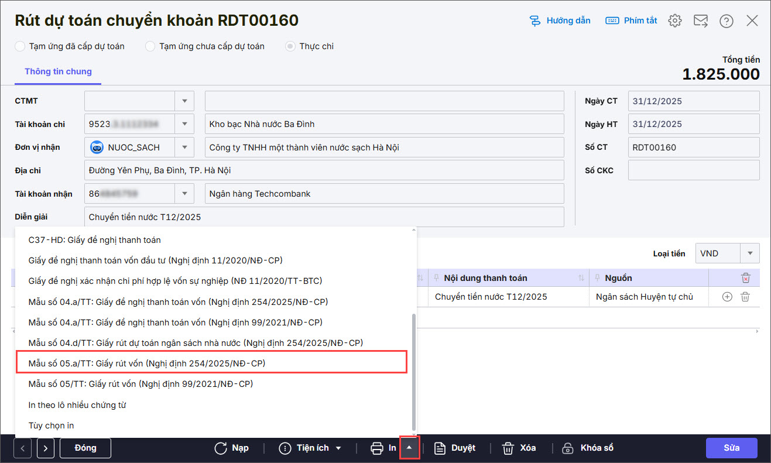The width and height of the screenshot is (771, 463).
Task: Click the print menu vertical scrollbar
Action: point(414,371)
